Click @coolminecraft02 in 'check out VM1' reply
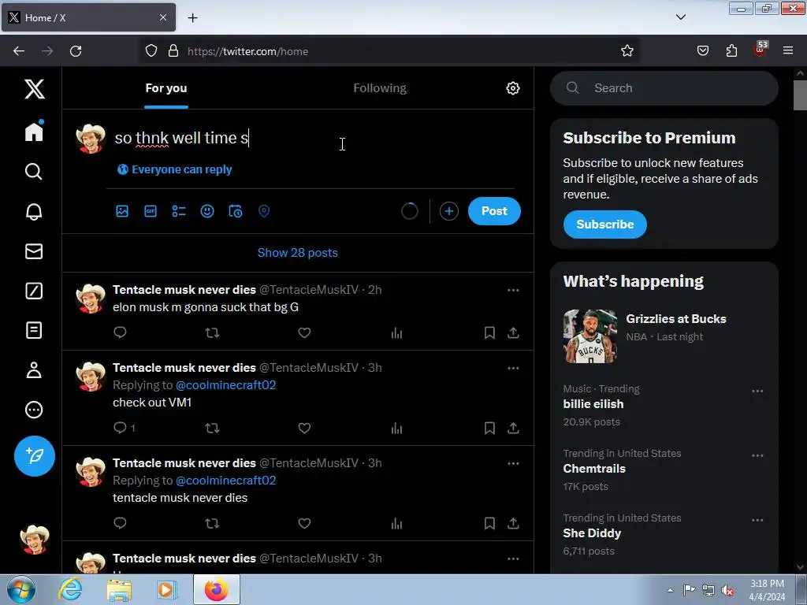807x605 pixels. pos(225,384)
